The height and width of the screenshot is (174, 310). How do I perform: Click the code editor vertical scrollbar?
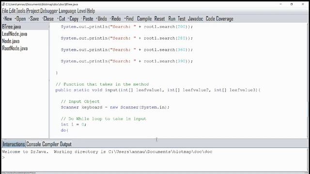coord(308,81)
